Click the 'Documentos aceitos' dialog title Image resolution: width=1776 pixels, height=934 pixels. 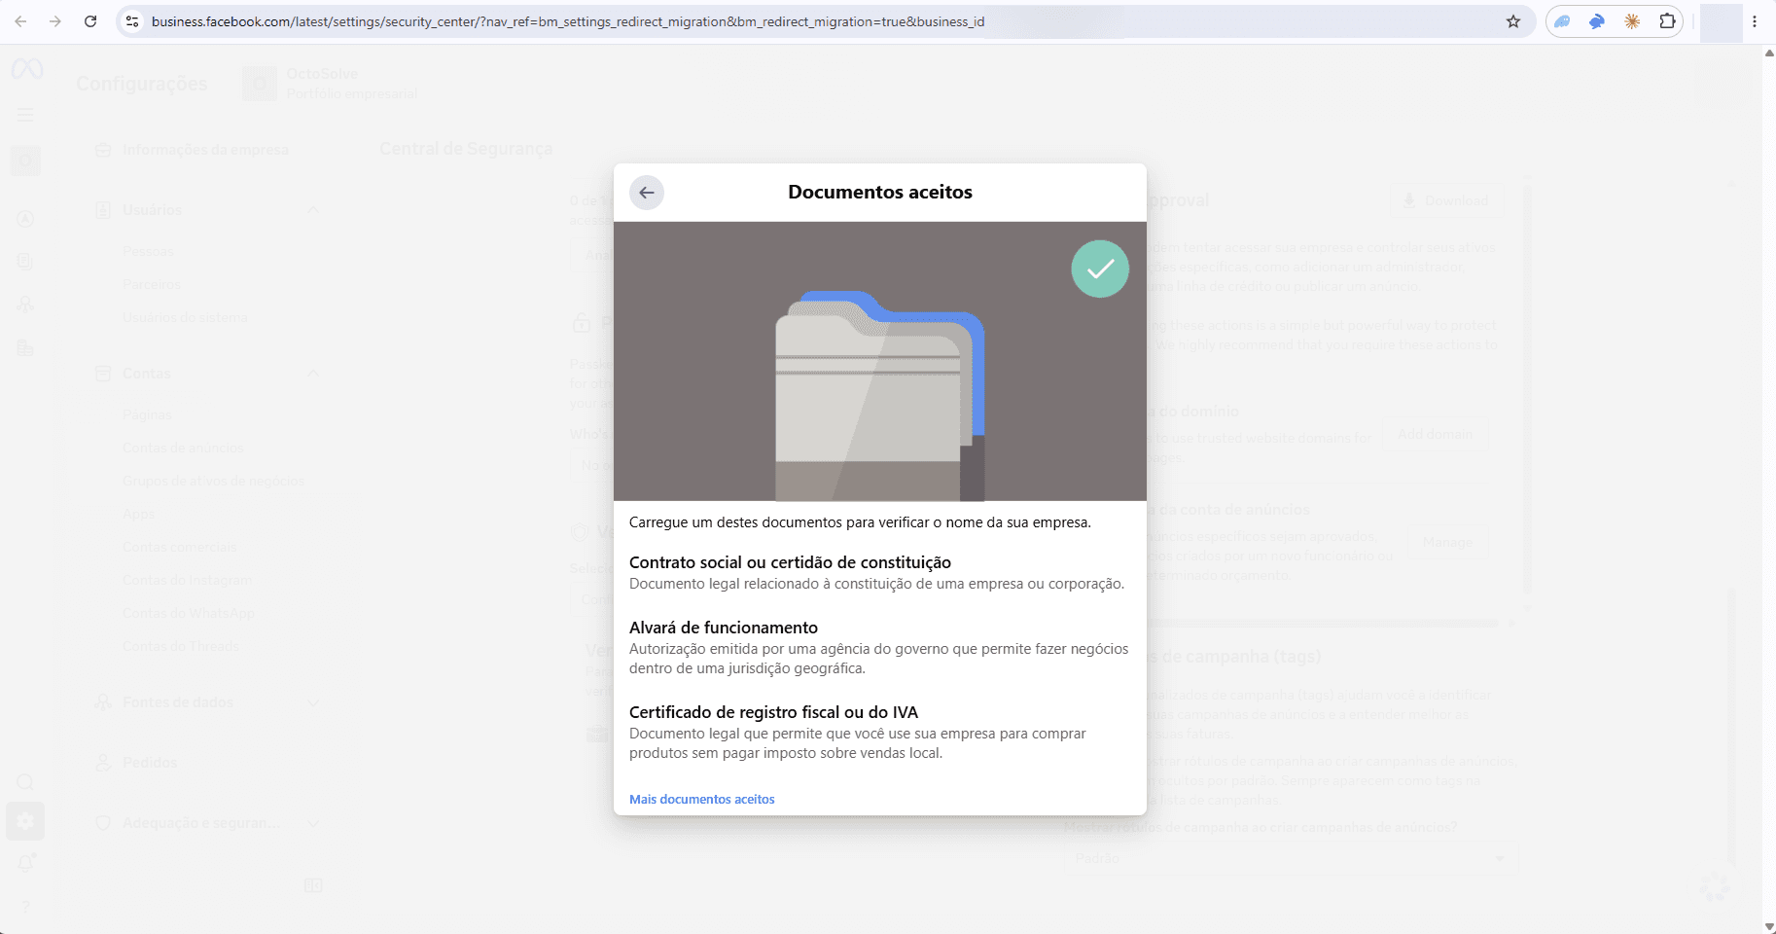coord(880,192)
